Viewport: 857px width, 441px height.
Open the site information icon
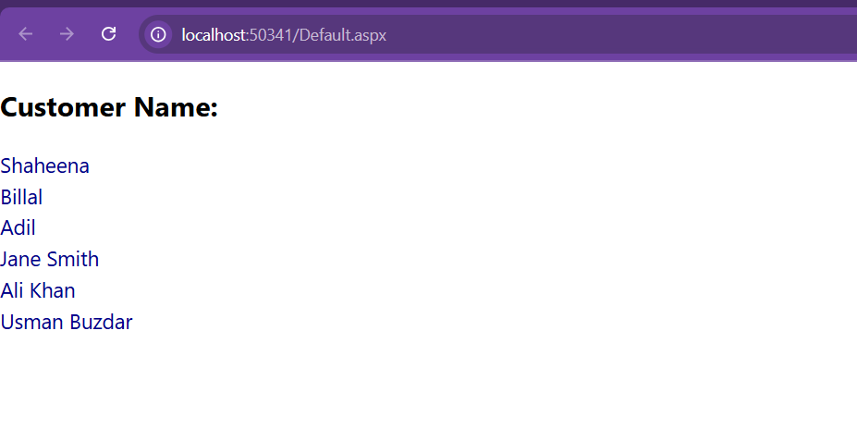click(158, 35)
